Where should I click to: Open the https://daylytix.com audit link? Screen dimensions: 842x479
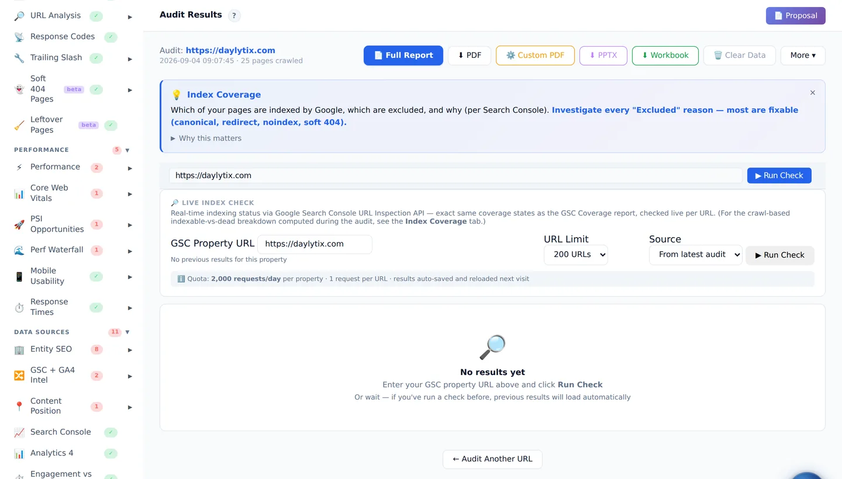click(x=230, y=50)
